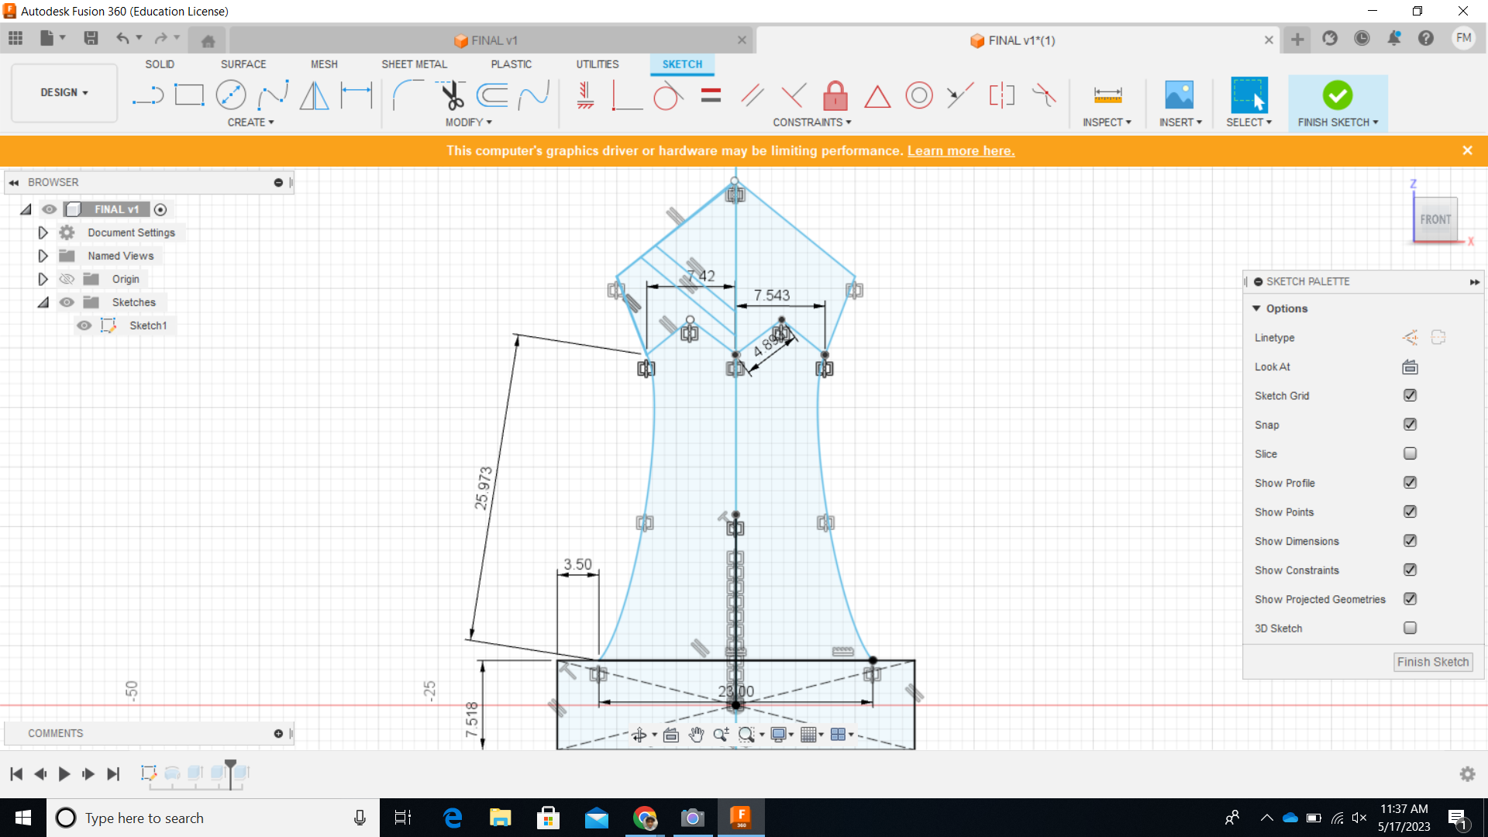This screenshot has width=1488, height=837.
Task: Select the Circle tool
Action: tap(231, 94)
